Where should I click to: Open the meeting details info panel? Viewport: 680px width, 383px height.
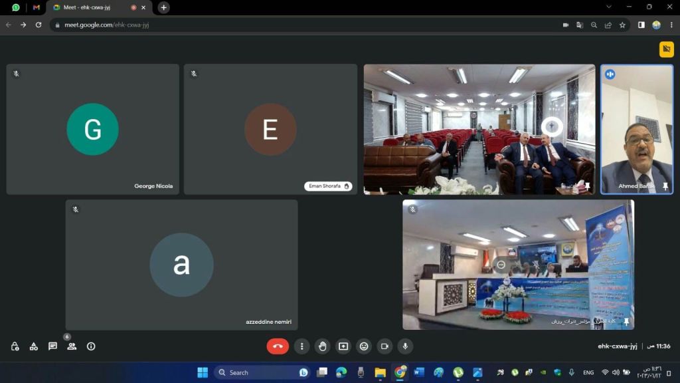91,346
